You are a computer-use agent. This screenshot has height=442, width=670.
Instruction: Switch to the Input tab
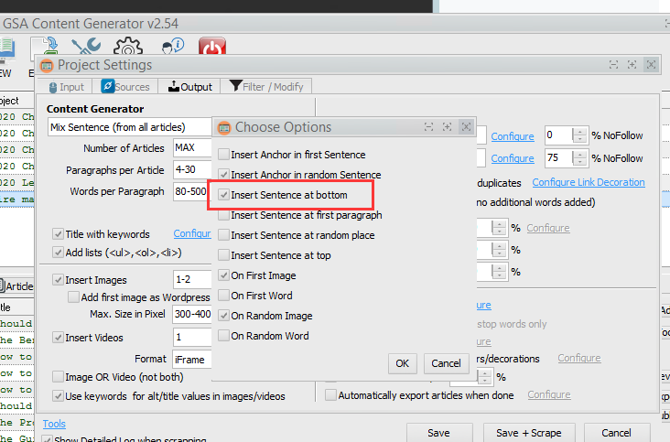(x=67, y=87)
